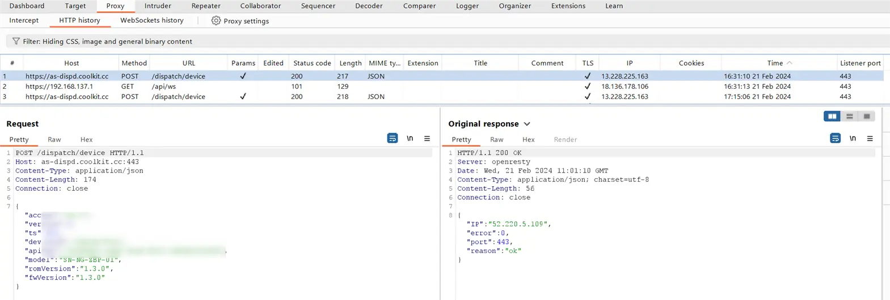Open the Decoder tab
Viewport: 890px width, 300px height.
point(369,6)
